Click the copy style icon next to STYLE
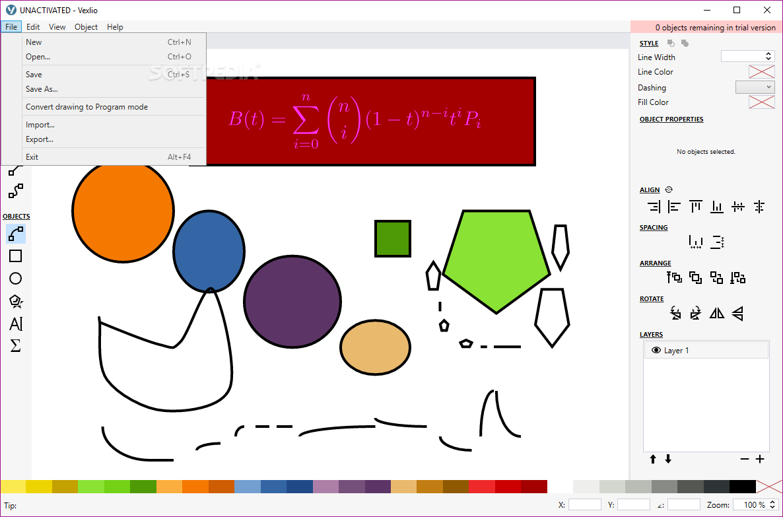The width and height of the screenshot is (783, 517). (671, 44)
